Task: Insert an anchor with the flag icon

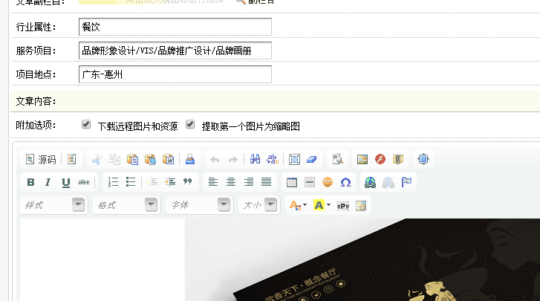Action: [406, 182]
